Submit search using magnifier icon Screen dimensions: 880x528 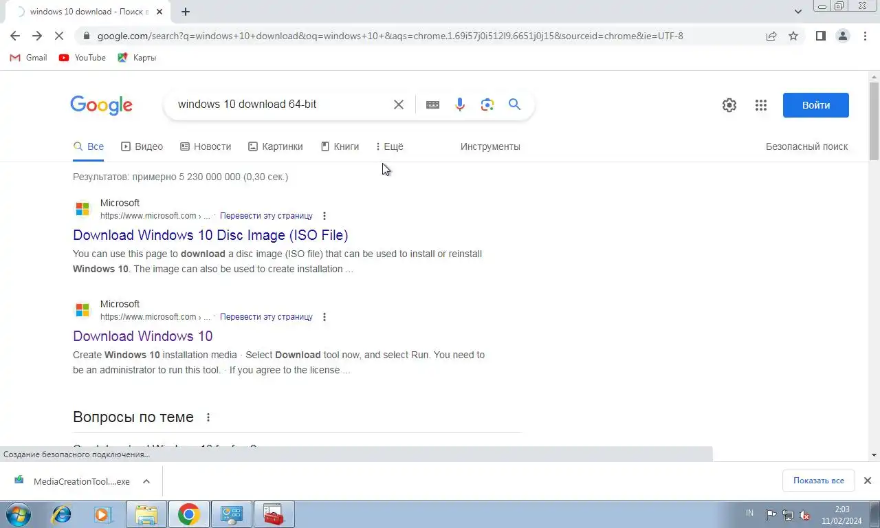click(514, 104)
